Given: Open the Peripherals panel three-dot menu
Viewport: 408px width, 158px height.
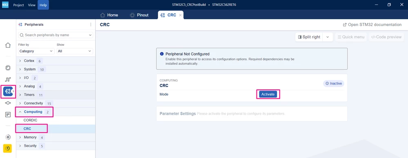Looking at the screenshot, I should click(91, 24).
